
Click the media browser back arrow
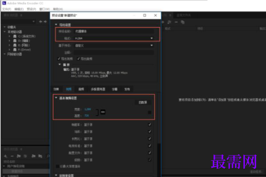click(x=40, y=22)
